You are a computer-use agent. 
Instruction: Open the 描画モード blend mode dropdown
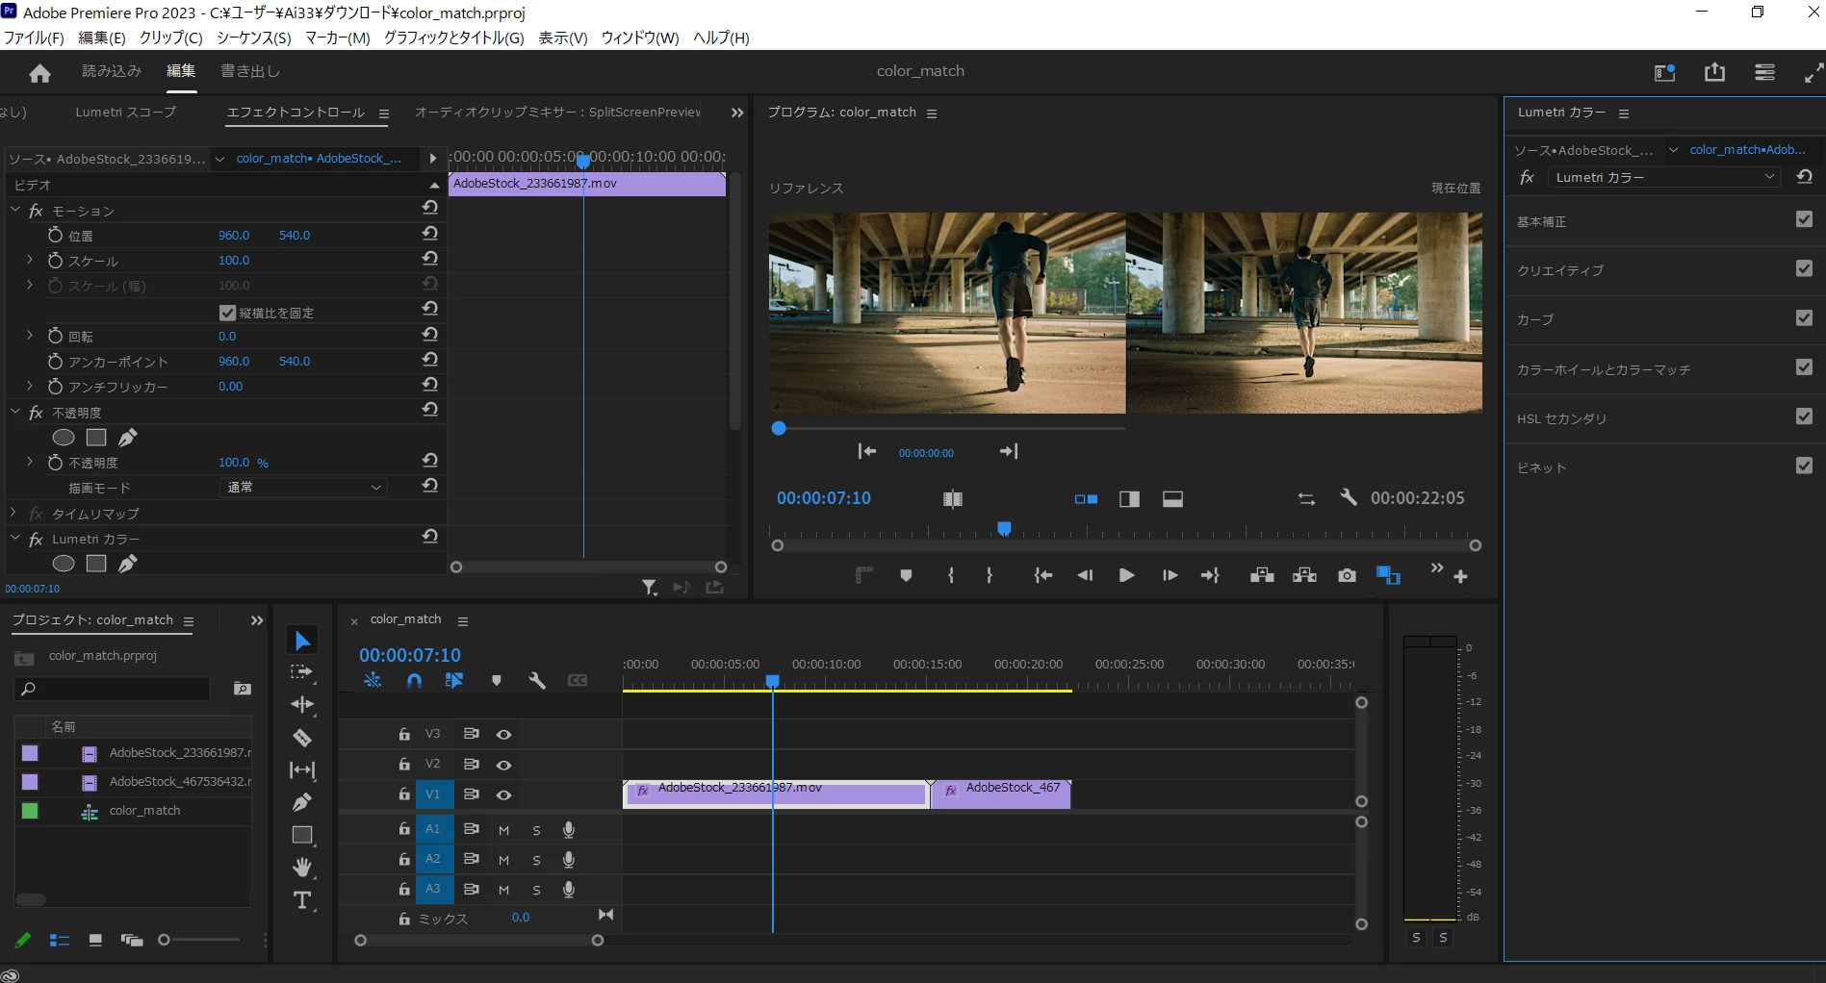303,488
